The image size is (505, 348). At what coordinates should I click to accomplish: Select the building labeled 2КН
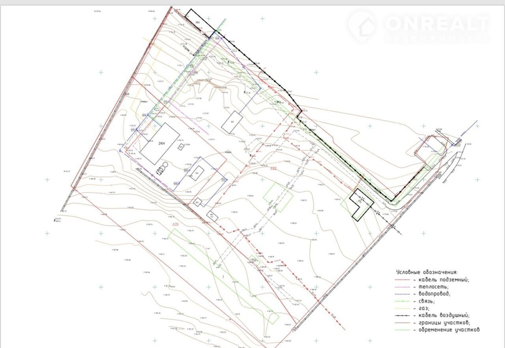(x=160, y=143)
